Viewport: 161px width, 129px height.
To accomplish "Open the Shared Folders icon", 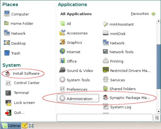I will click(x=106, y=88).
